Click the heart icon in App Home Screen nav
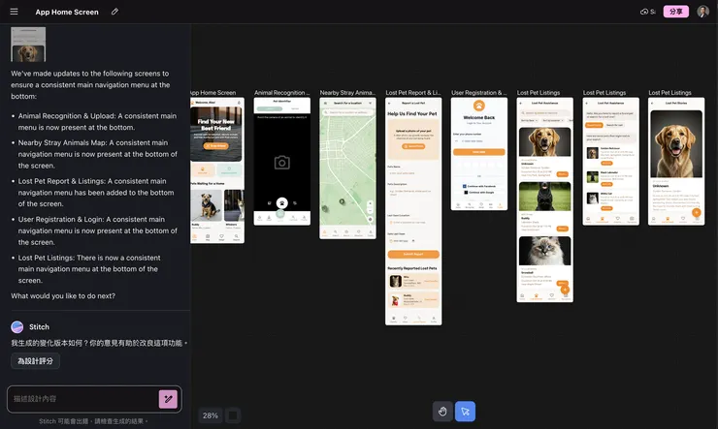The image size is (718, 429). click(x=221, y=236)
